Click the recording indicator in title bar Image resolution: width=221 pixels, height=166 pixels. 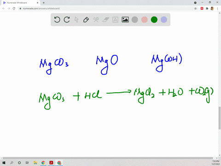coord(195,3)
